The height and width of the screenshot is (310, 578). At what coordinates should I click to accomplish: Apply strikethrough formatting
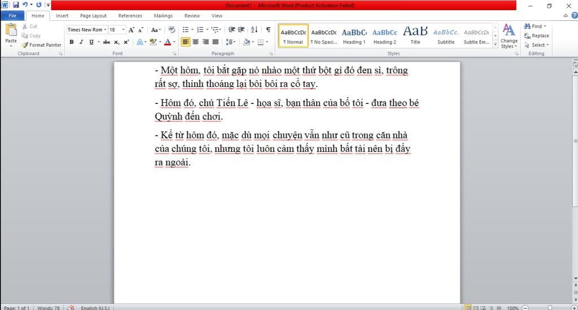pyautogui.click(x=107, y=42)
